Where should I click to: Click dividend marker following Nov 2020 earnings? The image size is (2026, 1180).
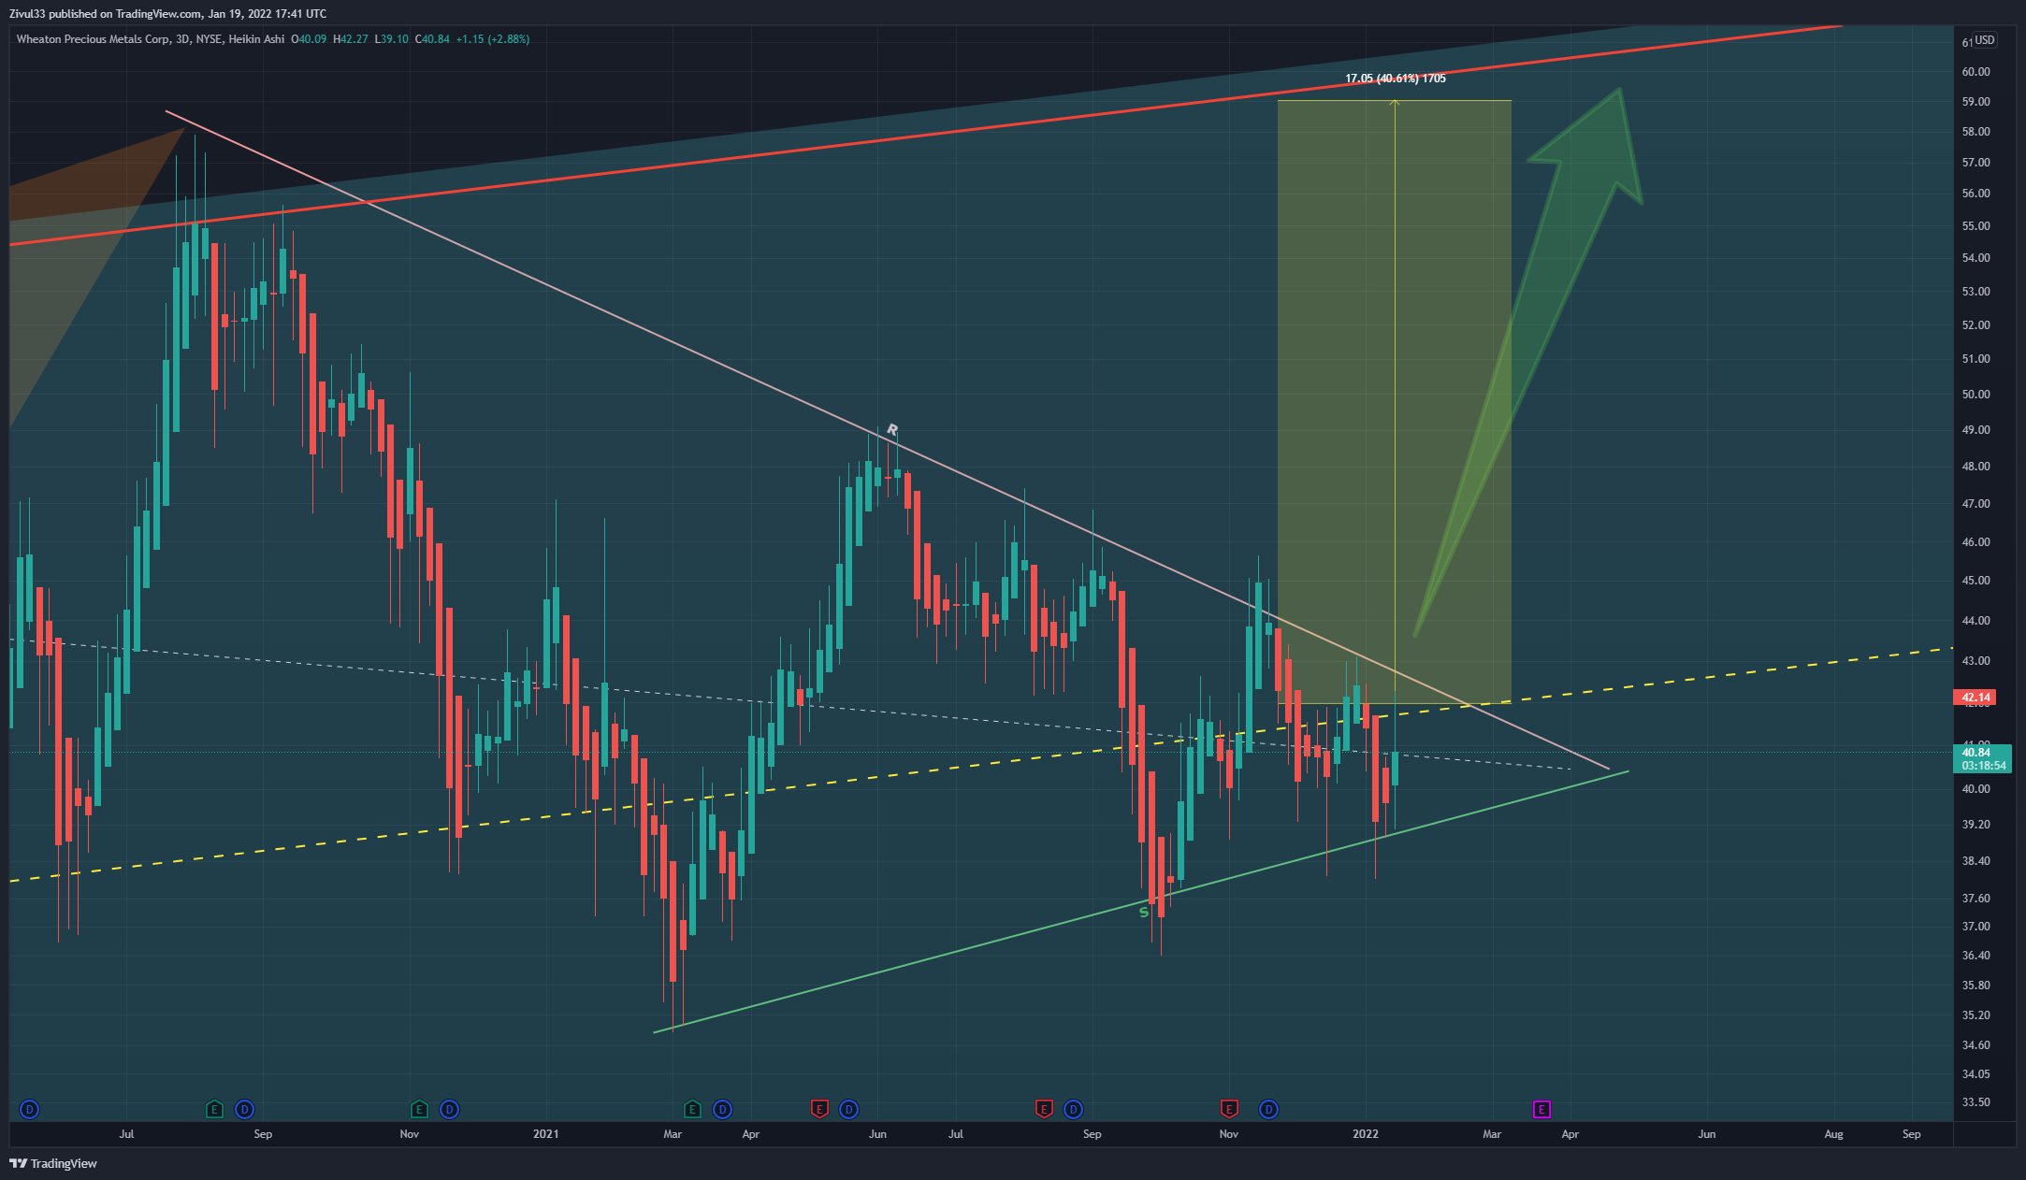pyautogui.click(x=449, y=1110)
